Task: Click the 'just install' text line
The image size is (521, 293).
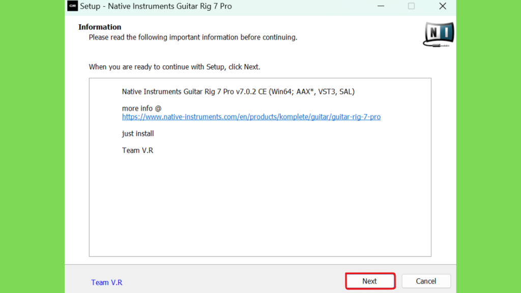Action: 138,134
